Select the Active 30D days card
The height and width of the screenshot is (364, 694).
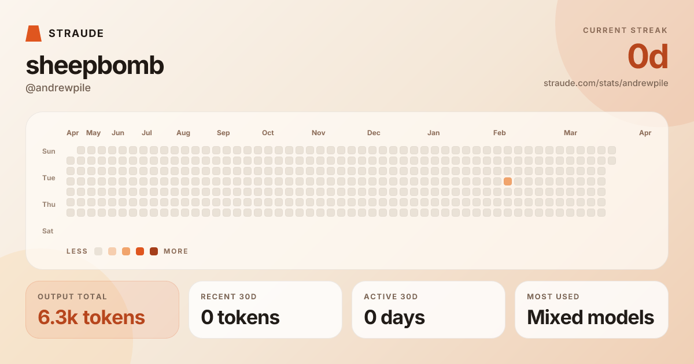click(x=429, y=310)
